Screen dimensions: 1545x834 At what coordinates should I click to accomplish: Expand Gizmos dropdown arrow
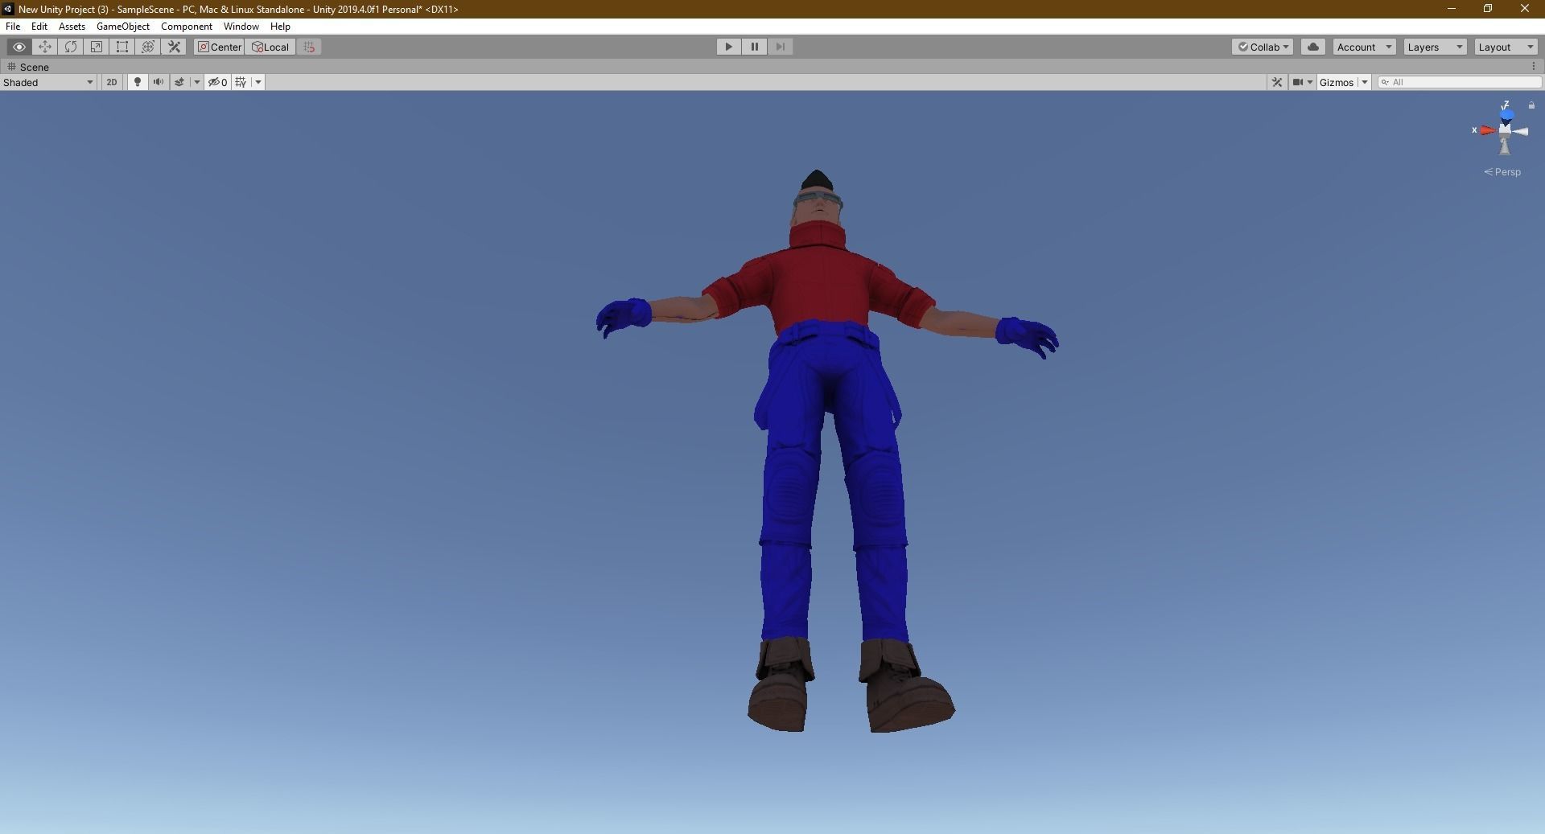[1365, 82]
